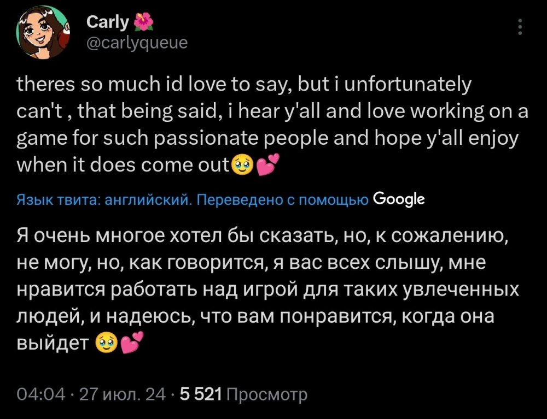Click the first line of the English tweet
This screenshot has width=547, height=419.
tap(245, 83)
